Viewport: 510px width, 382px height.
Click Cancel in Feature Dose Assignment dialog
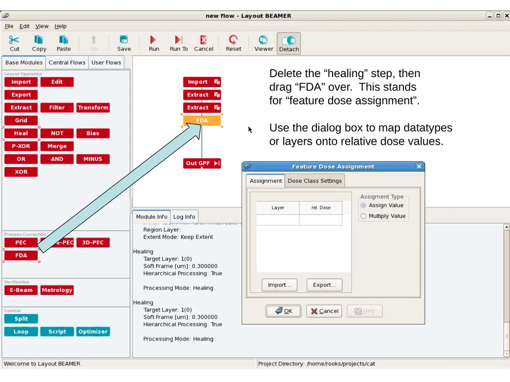[x=324, y=311]
